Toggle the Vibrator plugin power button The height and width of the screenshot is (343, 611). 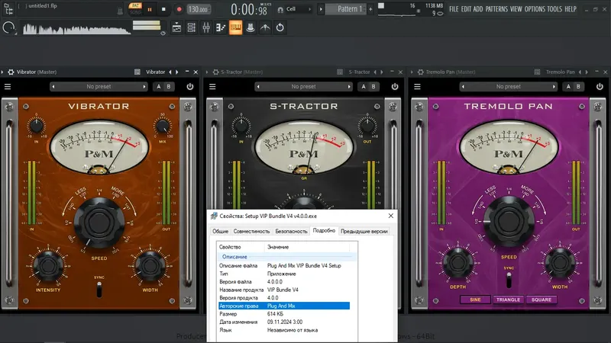tap(190, 87)
